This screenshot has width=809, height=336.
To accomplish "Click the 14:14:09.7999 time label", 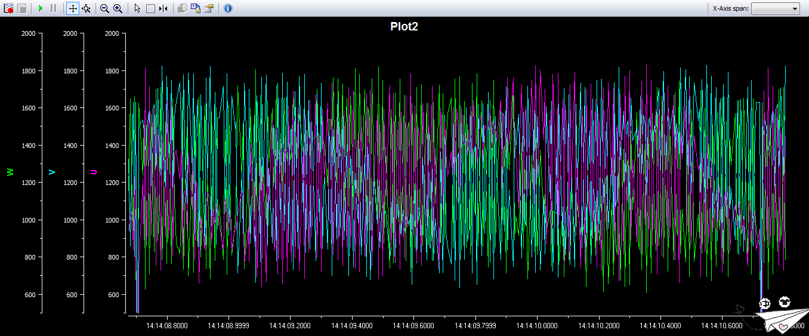I will pyautogui.click(x=475, y=326).
